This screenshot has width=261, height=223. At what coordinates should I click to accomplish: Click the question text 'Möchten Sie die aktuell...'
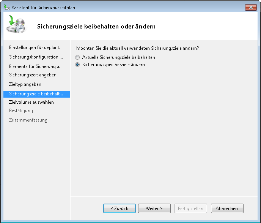click(x=138, y=48)
